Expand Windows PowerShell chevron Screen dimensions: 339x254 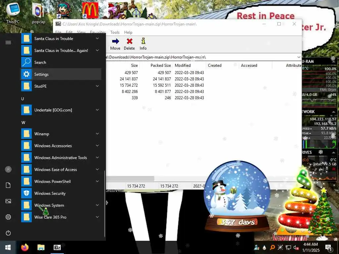[97, 181]
